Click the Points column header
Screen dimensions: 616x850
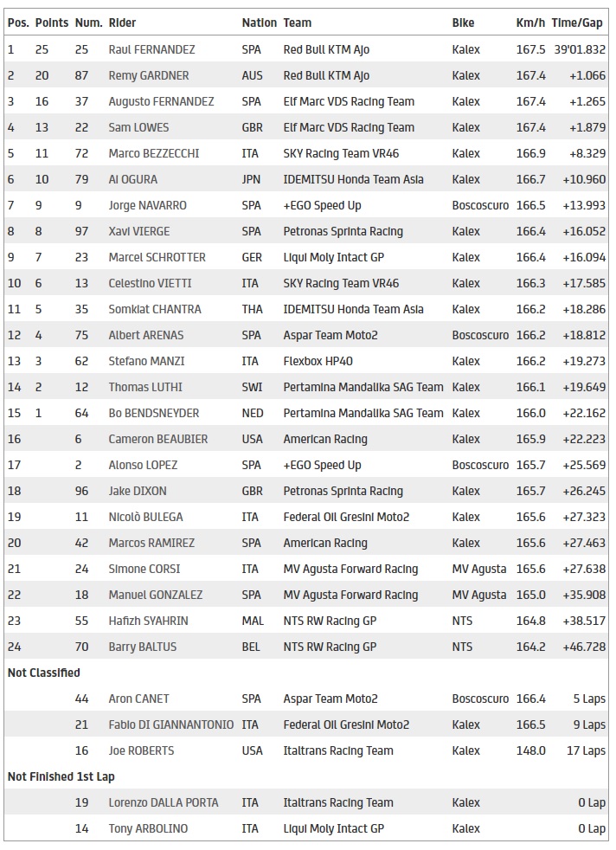click(52, 23)
